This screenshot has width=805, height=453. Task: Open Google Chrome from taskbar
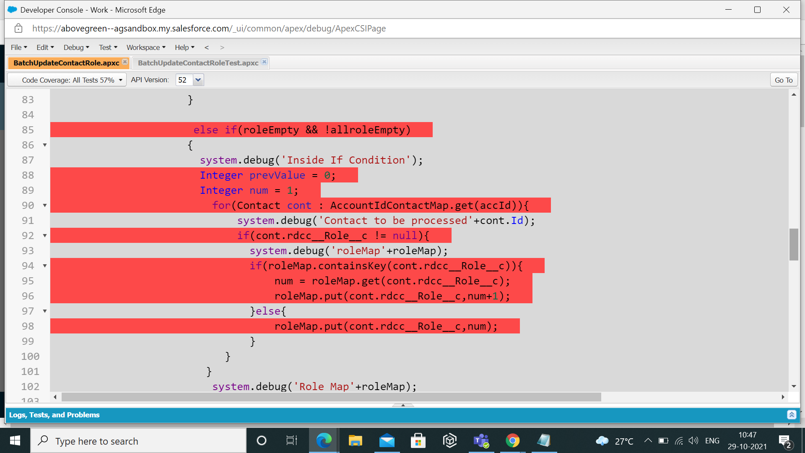click(x=512, y=441)
